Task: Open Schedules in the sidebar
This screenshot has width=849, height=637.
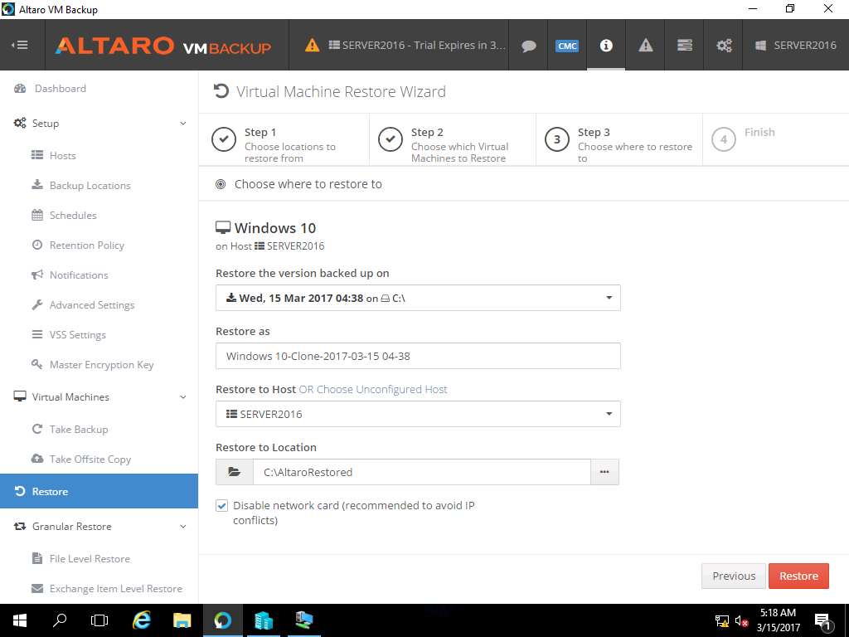Action: (73, 215)
